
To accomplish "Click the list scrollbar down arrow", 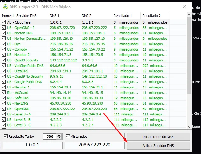I will pyautogui.click(x=189, y=127).
